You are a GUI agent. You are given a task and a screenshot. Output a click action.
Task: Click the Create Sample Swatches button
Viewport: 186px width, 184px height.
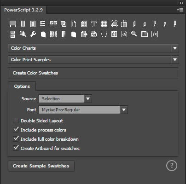coord(41,166)
